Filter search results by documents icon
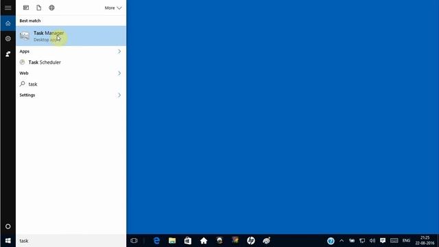 [39, 8]
